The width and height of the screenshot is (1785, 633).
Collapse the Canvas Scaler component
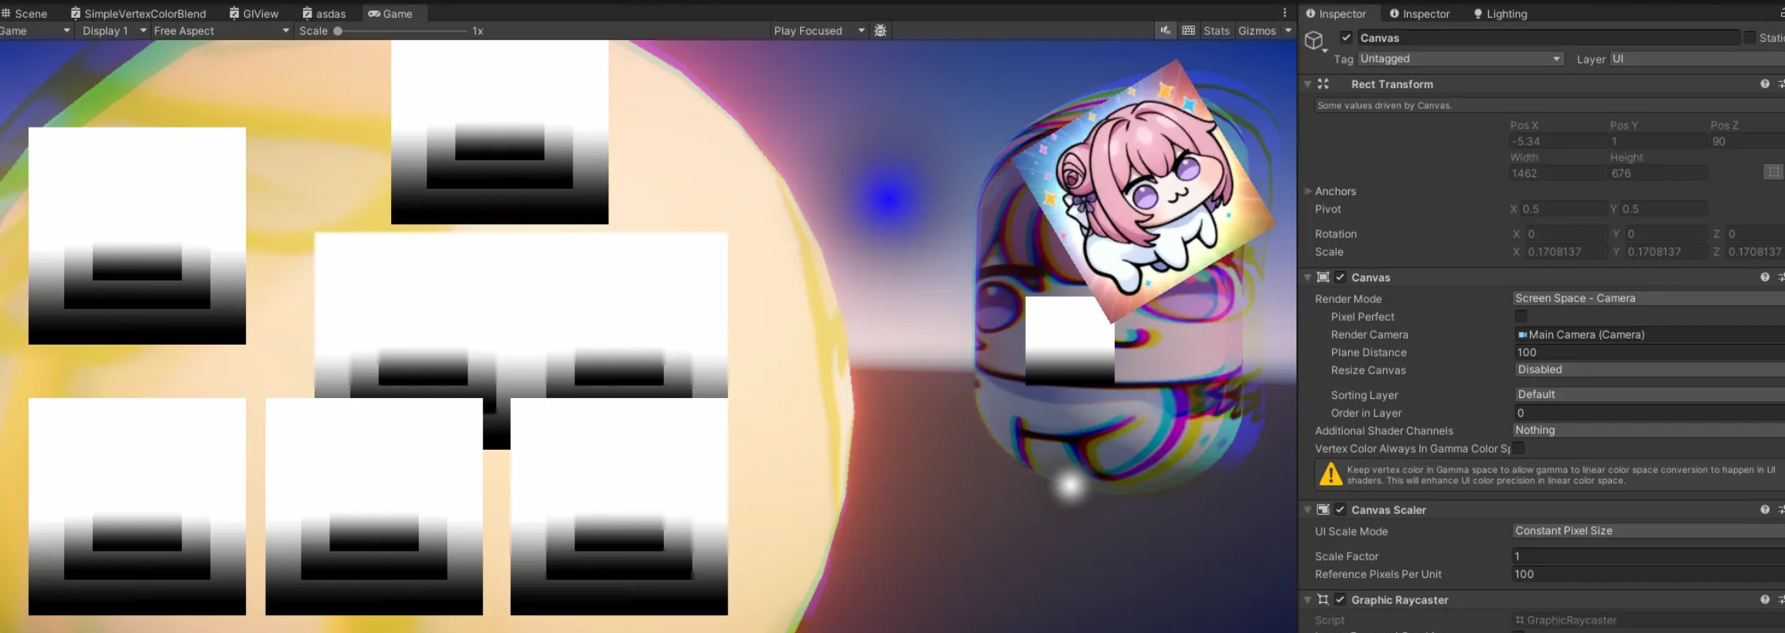tap(1307, 510)
